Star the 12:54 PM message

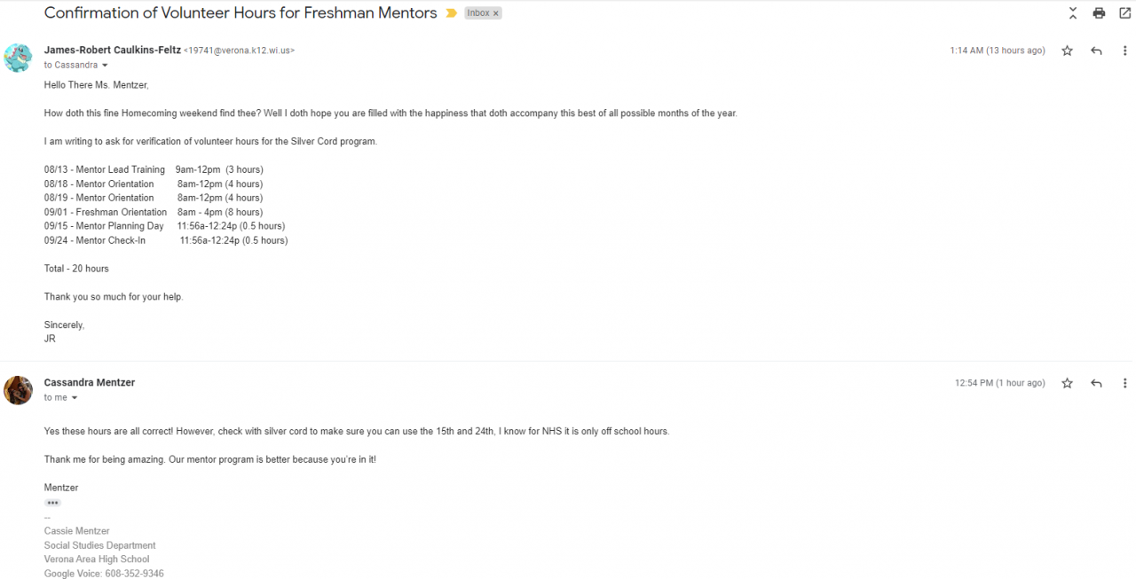pyautogui.click(x=1067, y=384)
